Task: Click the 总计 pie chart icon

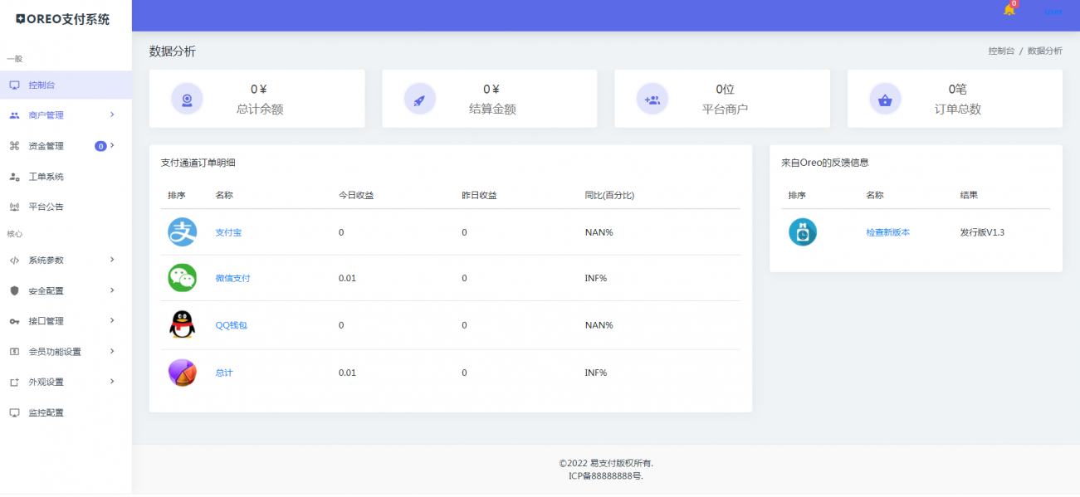Action: 183,372
